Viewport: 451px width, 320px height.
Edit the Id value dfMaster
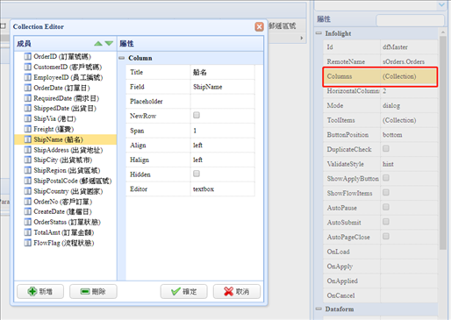(409, 47)
